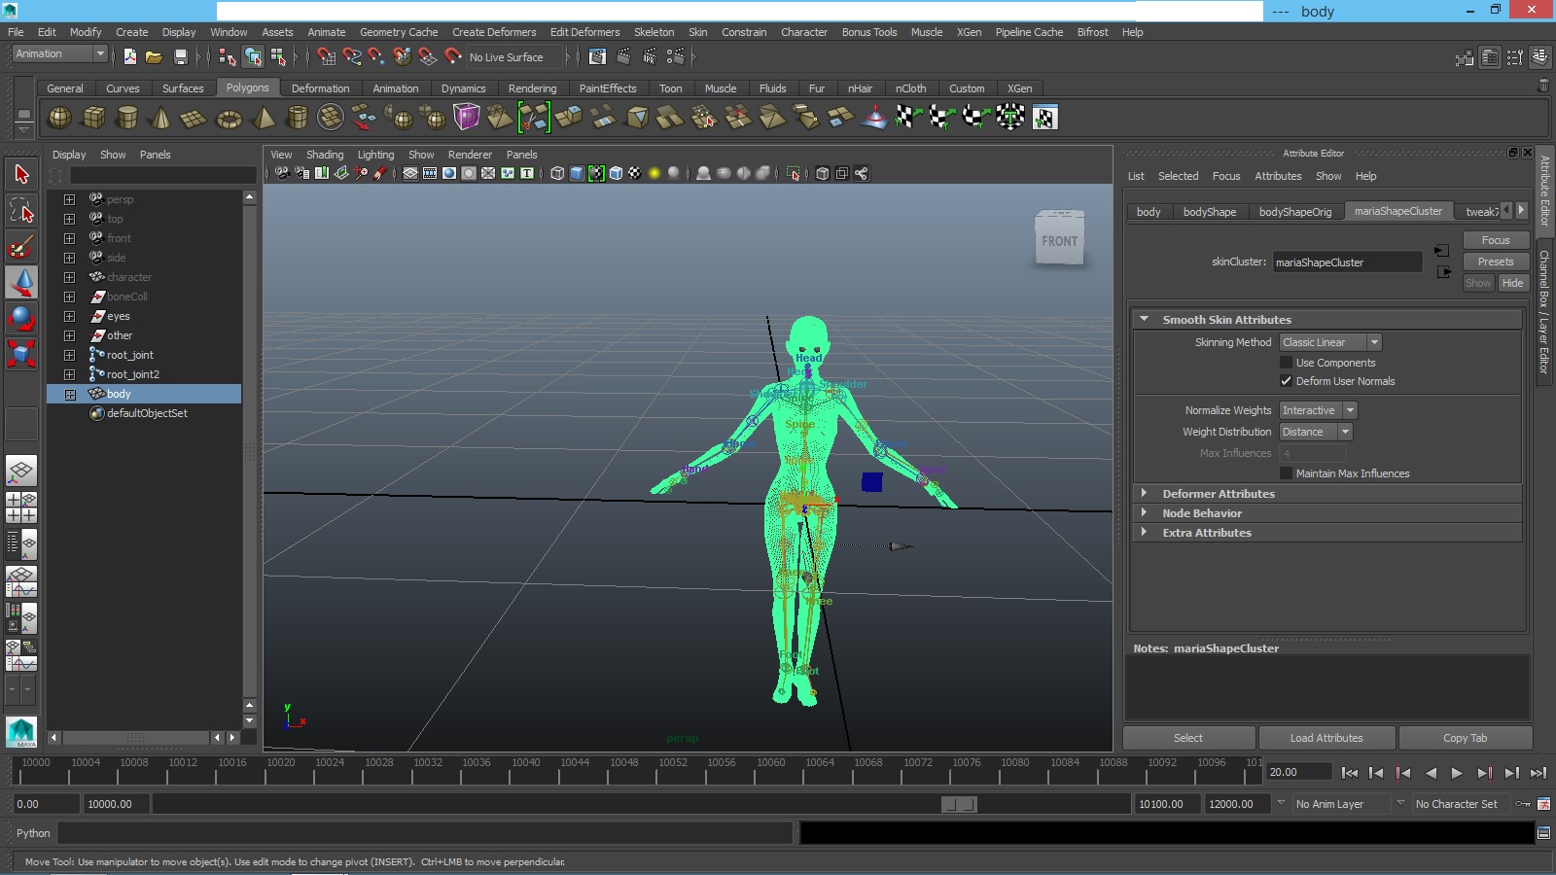Switch to the Animation shelf tab
1556x875 pixels.
[396, 88]
